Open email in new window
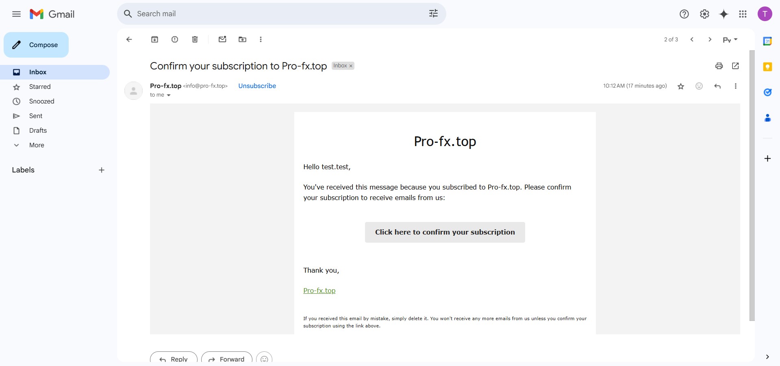The height and width of the screenshot is (366, 780). point(736,66)
